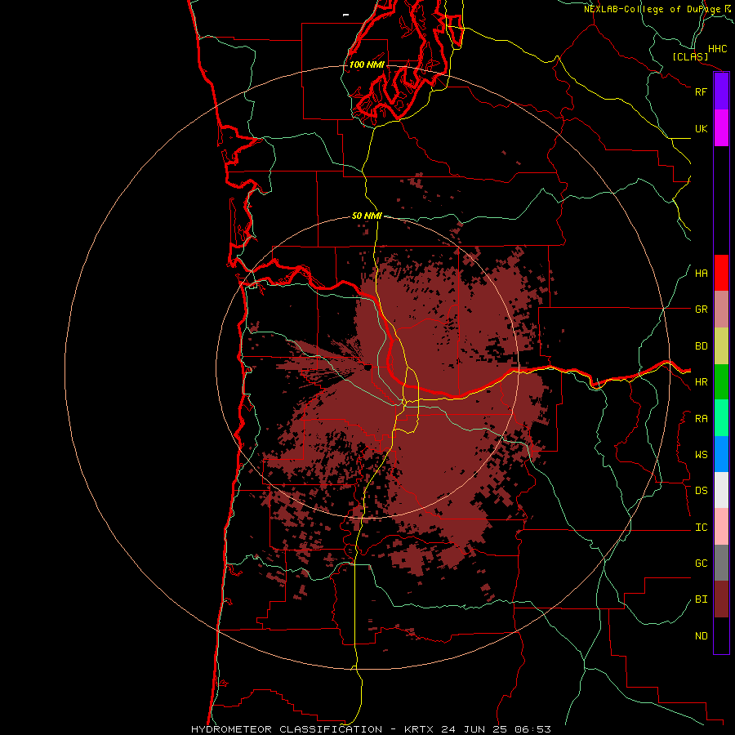Click the RF purple legend swatch
This screenshot has height=735, width=735.
(721, 91)
